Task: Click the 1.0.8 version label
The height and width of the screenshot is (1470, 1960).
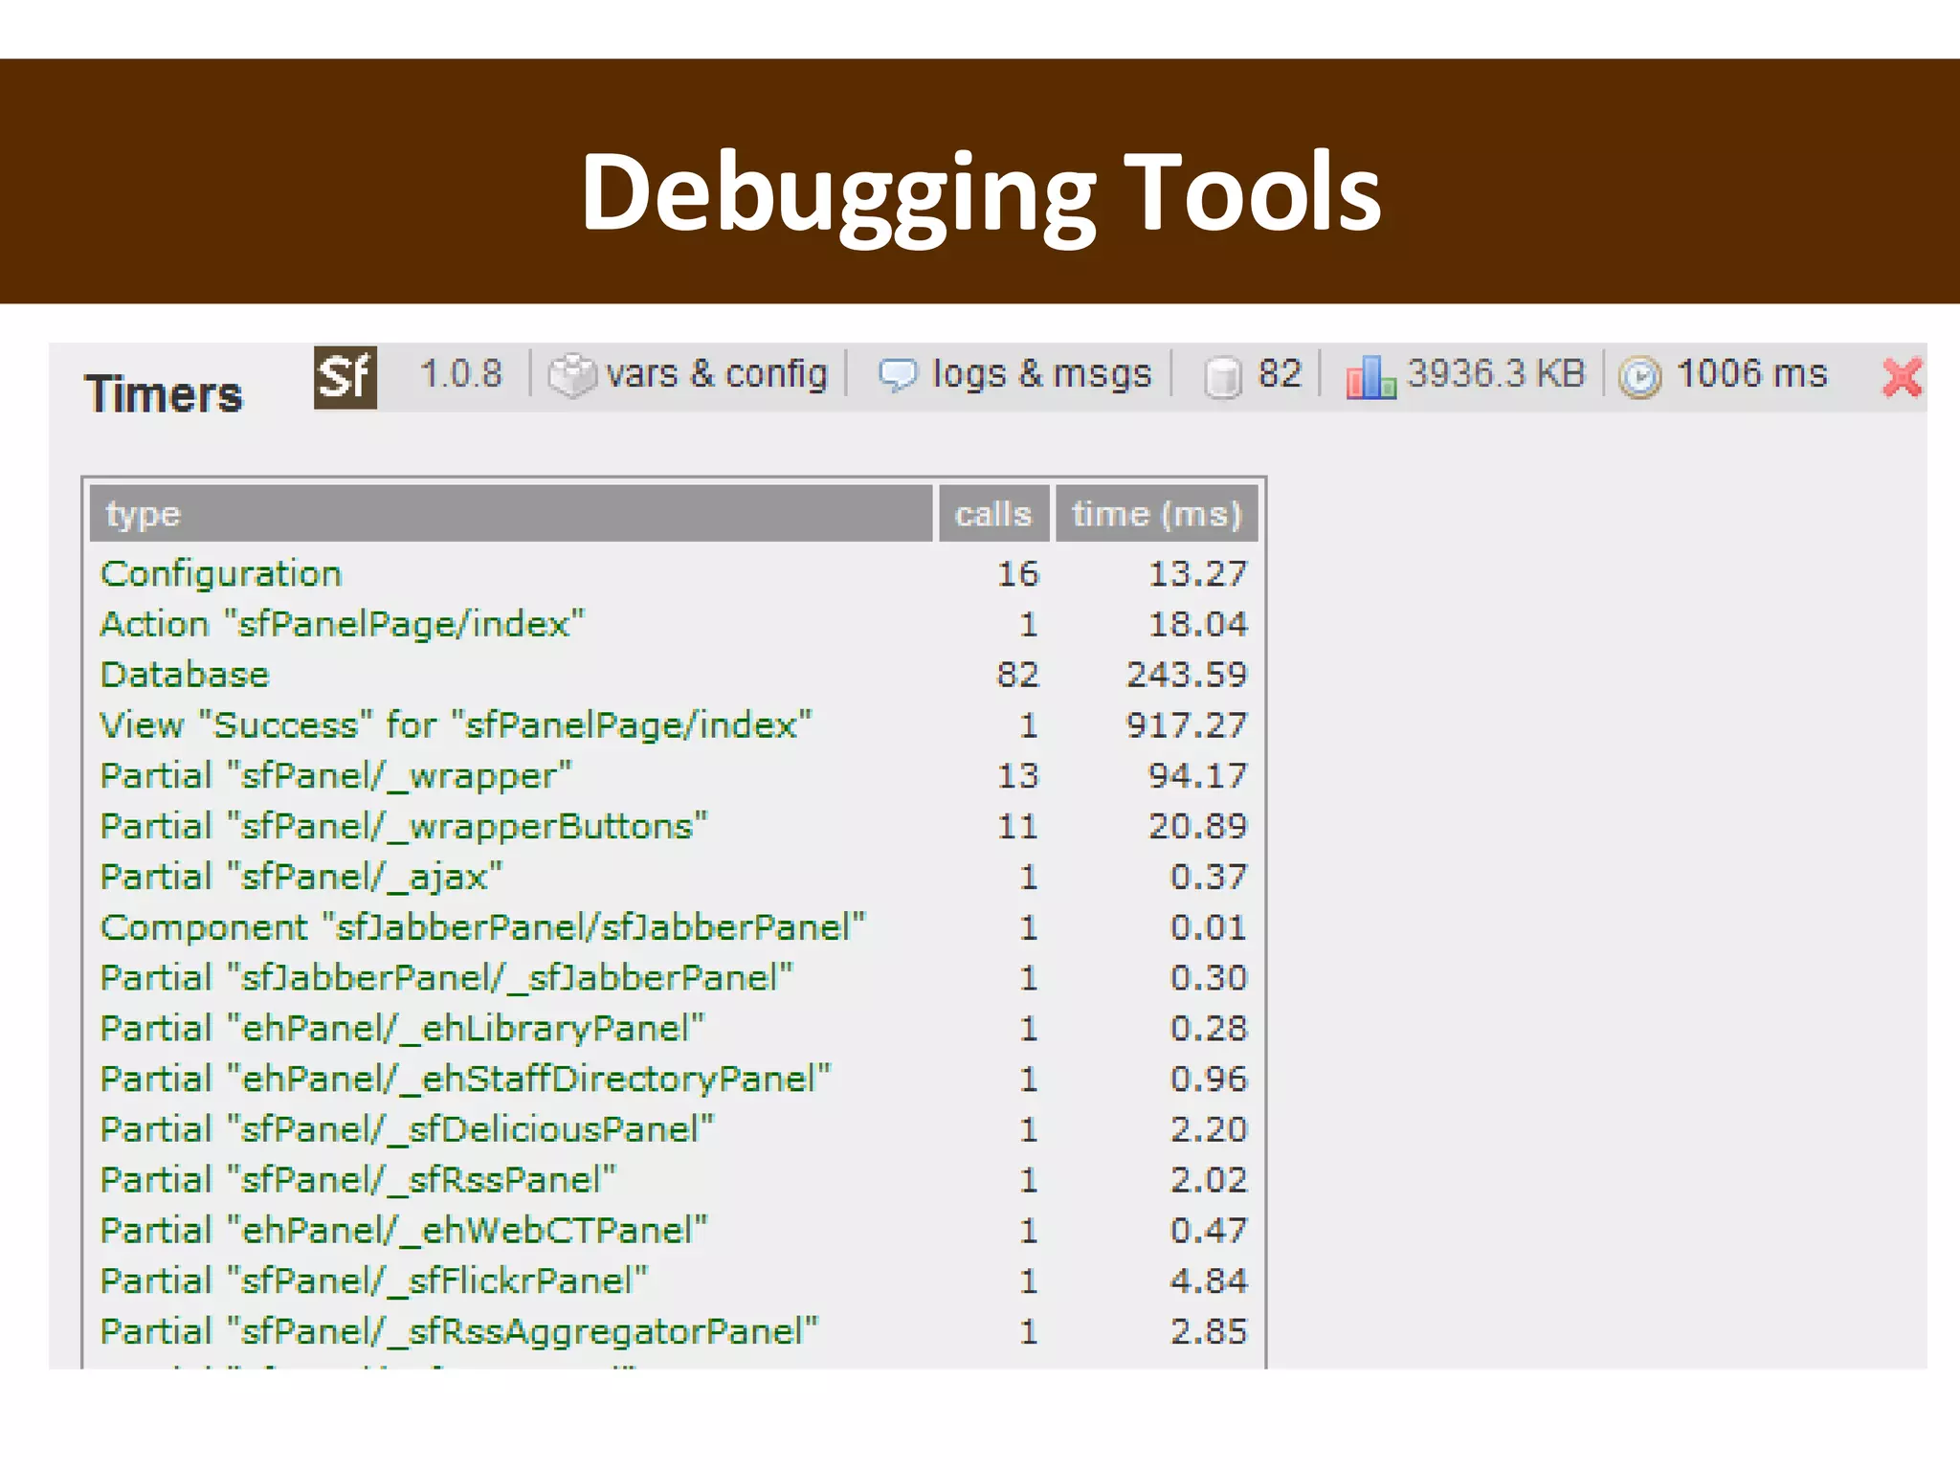Action: click(x=460, y=373)
